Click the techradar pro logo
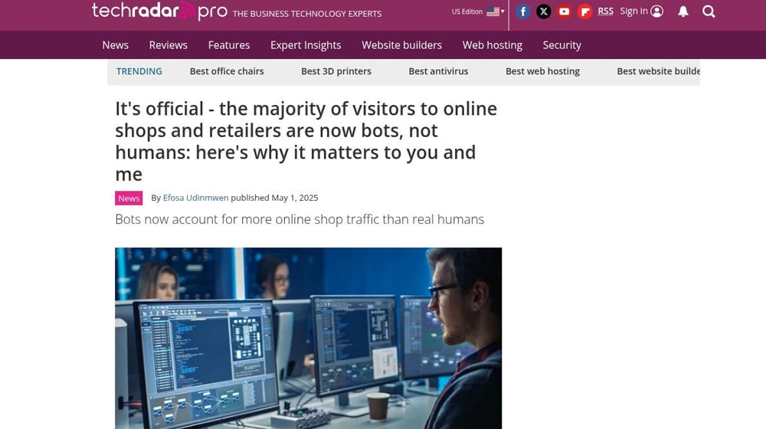This screenshot has height=429, width=766. [159, 11]
